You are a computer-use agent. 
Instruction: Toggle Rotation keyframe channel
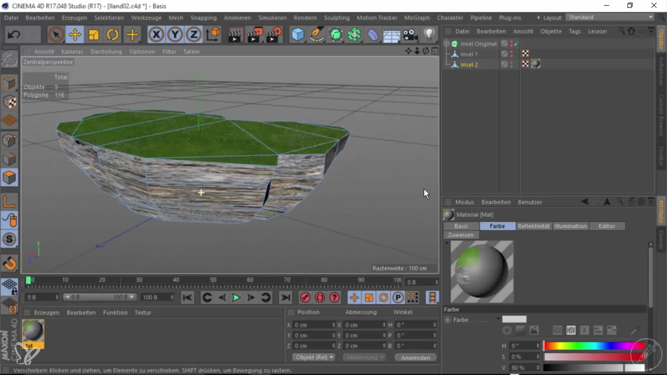(x=383, y=298)
